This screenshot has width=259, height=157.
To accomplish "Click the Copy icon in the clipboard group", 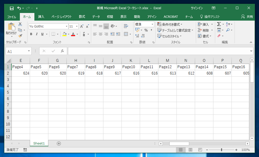I will [x=20, y=30].
